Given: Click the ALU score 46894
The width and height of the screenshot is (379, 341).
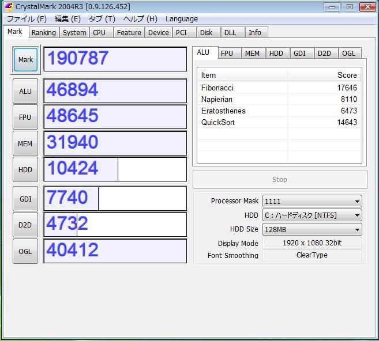Looking at the screenshot, I should [115, 91].
